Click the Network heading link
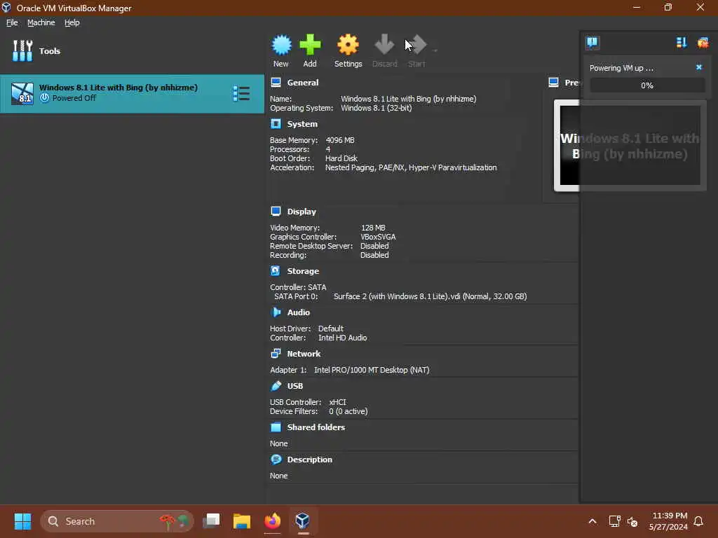This screenshot has width=718, height=538. [x=304, y=354]
